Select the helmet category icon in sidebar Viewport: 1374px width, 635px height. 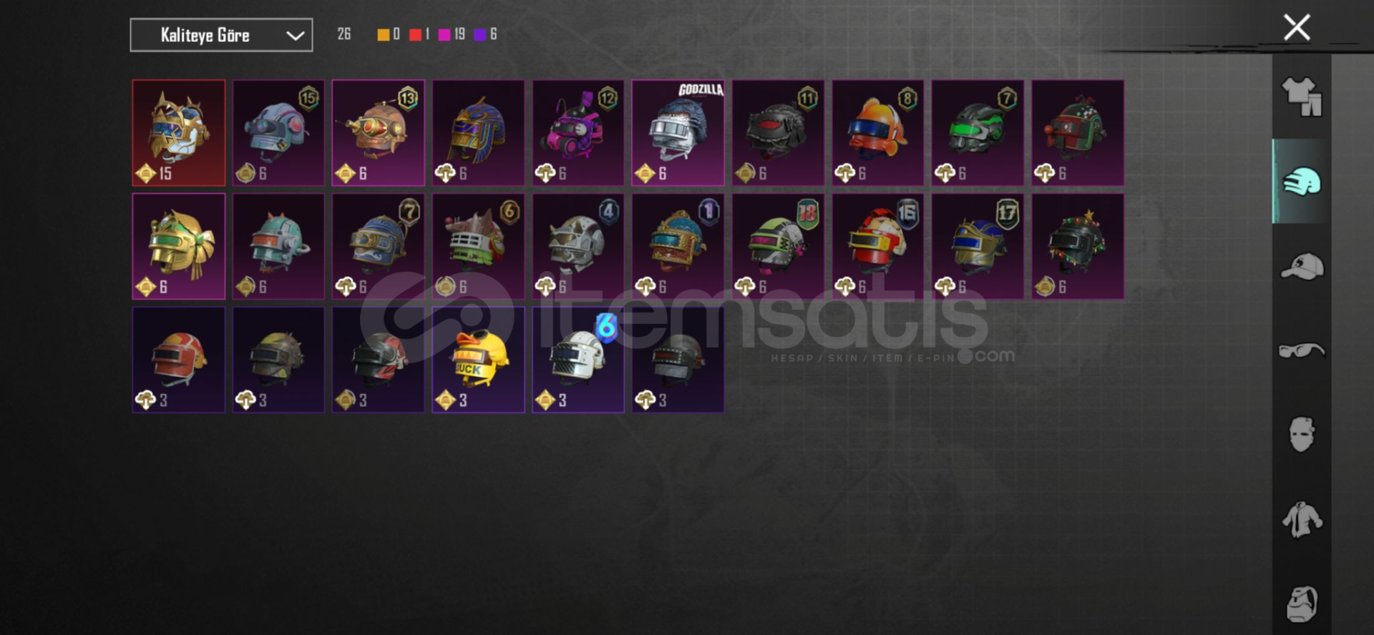[x=1302, y=181]
